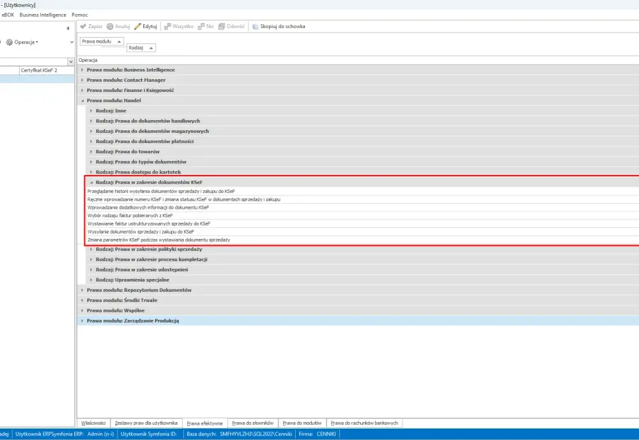Select Przeglądanie historii wysyłania dokumentów row
This screenshot has height=440, width=639.
[x=363, y=191]
